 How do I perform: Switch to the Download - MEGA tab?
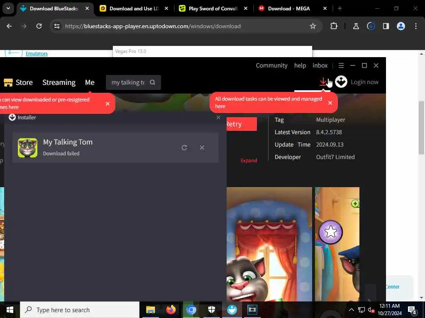292,9
